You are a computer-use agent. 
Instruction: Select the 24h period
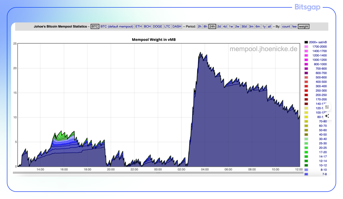212,26
